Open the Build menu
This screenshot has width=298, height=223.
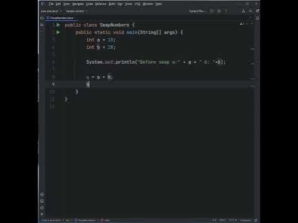point(112,4)
